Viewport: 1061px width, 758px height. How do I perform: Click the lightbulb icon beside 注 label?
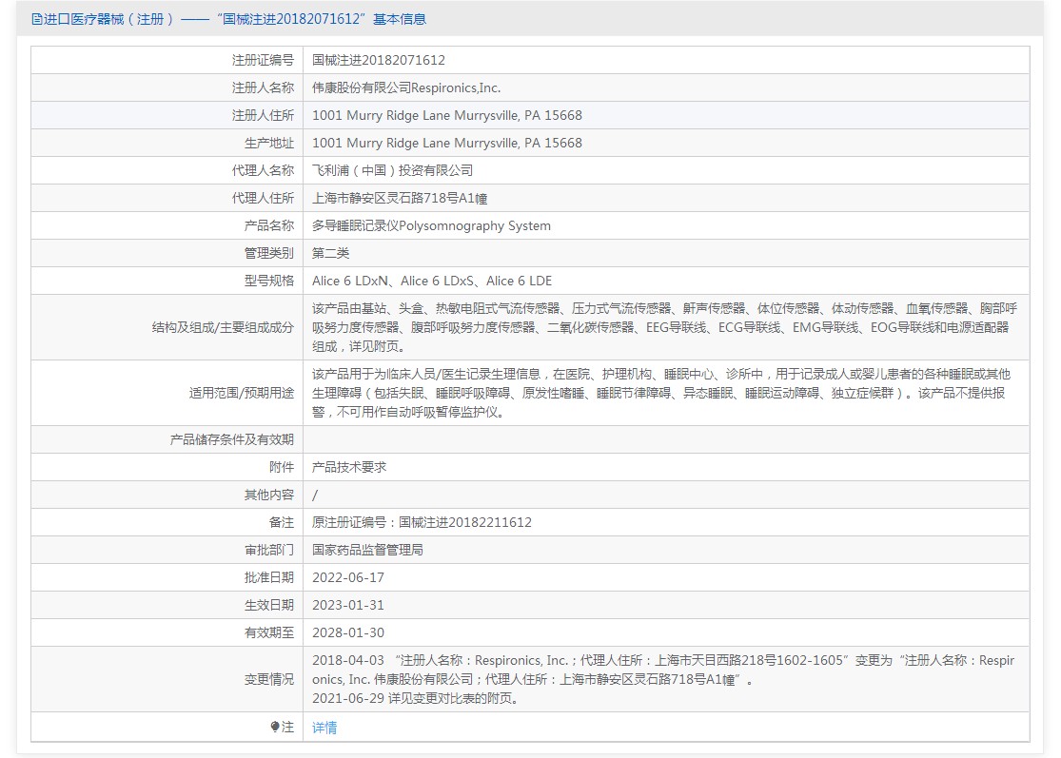click(x=275, y=727)
